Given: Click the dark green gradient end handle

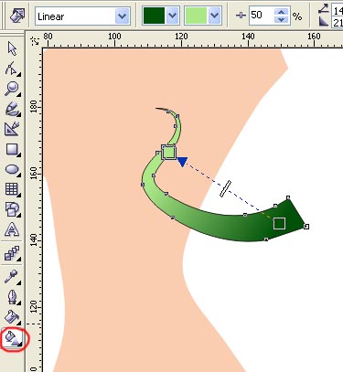Looking at the screenshot, I should (279, 224).
